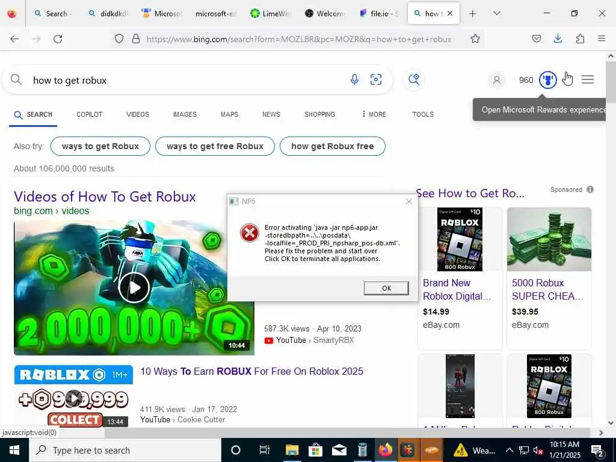This screenshot has width=616, height=462.
Task: Open the extensions puzzle icon
Action: click(580, 38)
